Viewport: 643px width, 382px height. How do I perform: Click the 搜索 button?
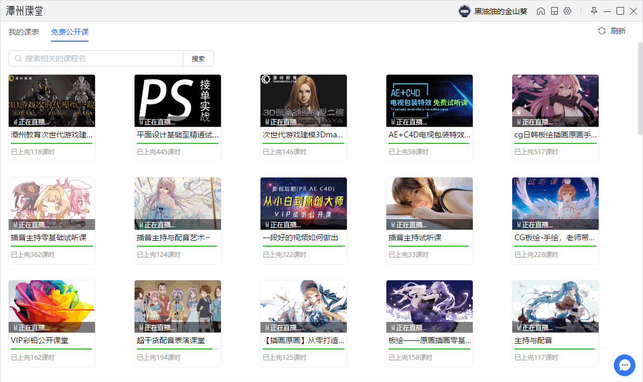(x=198, y=58)
